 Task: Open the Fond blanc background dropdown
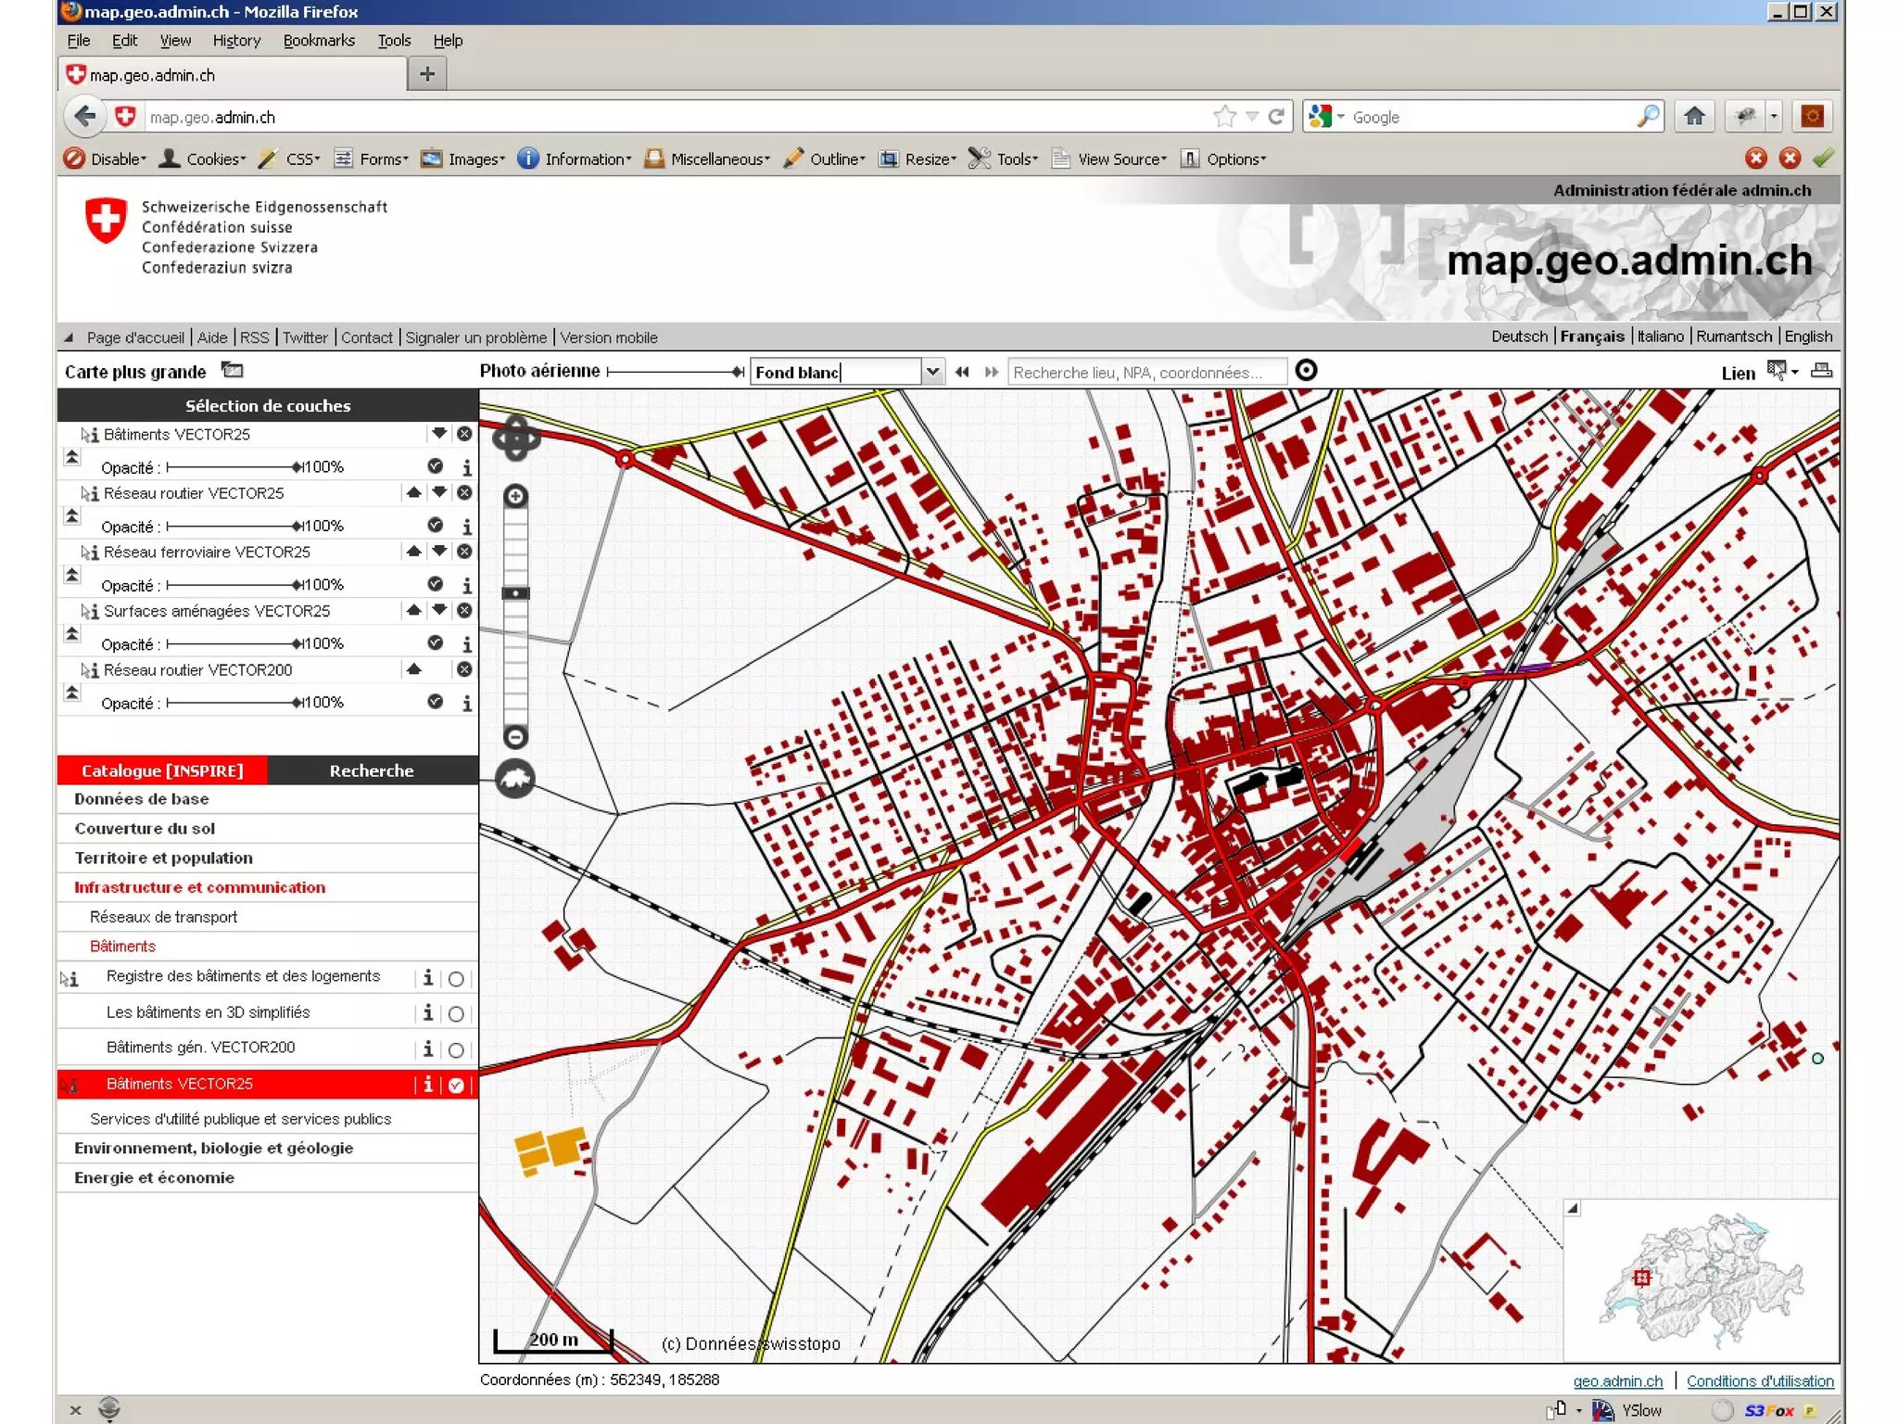click(x=932, y=372)
